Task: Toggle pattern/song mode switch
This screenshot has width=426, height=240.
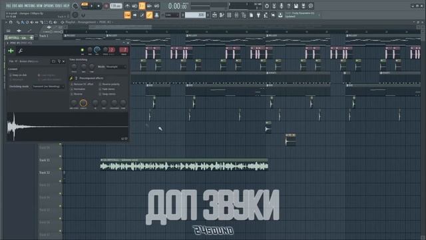Action: click(85, 5)
